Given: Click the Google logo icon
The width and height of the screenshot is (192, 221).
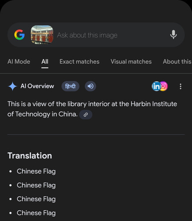Looking at the screenshot, I should [19, 35].
